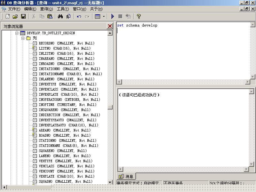Click object browser scroll down arrow
Image resolution: width=256 pixels, height=192 pixels.
click(x=110, y=182)
